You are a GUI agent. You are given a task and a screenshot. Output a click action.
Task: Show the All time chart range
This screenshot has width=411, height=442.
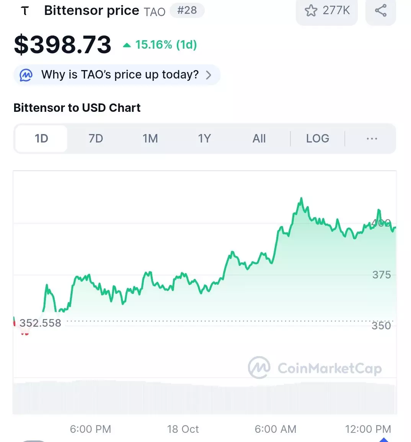(259, 138)
